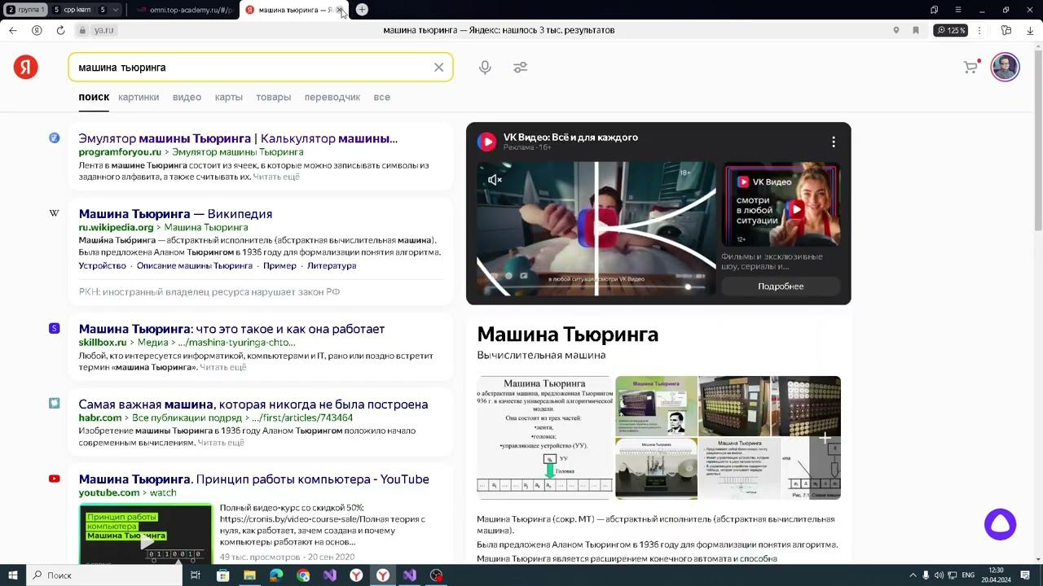
Task: Select the 'поиск' tab
Action: coord(94,97)
